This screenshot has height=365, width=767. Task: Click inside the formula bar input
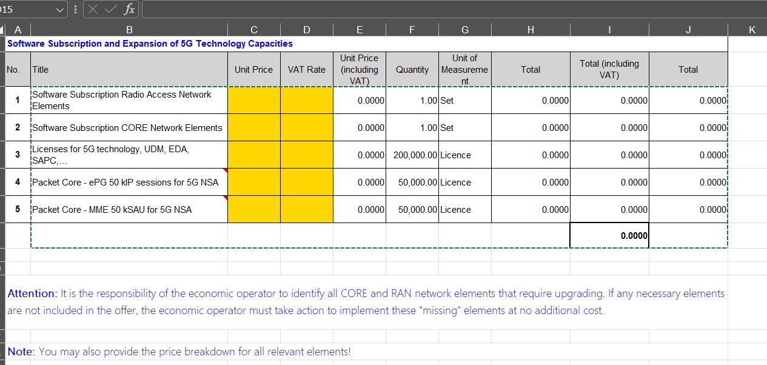point(454,9)
